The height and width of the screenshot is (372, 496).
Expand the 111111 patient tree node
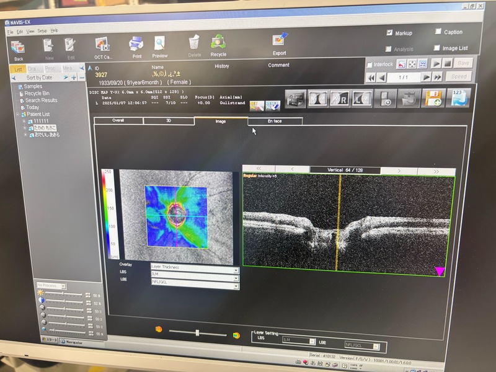tap(24, 121)
